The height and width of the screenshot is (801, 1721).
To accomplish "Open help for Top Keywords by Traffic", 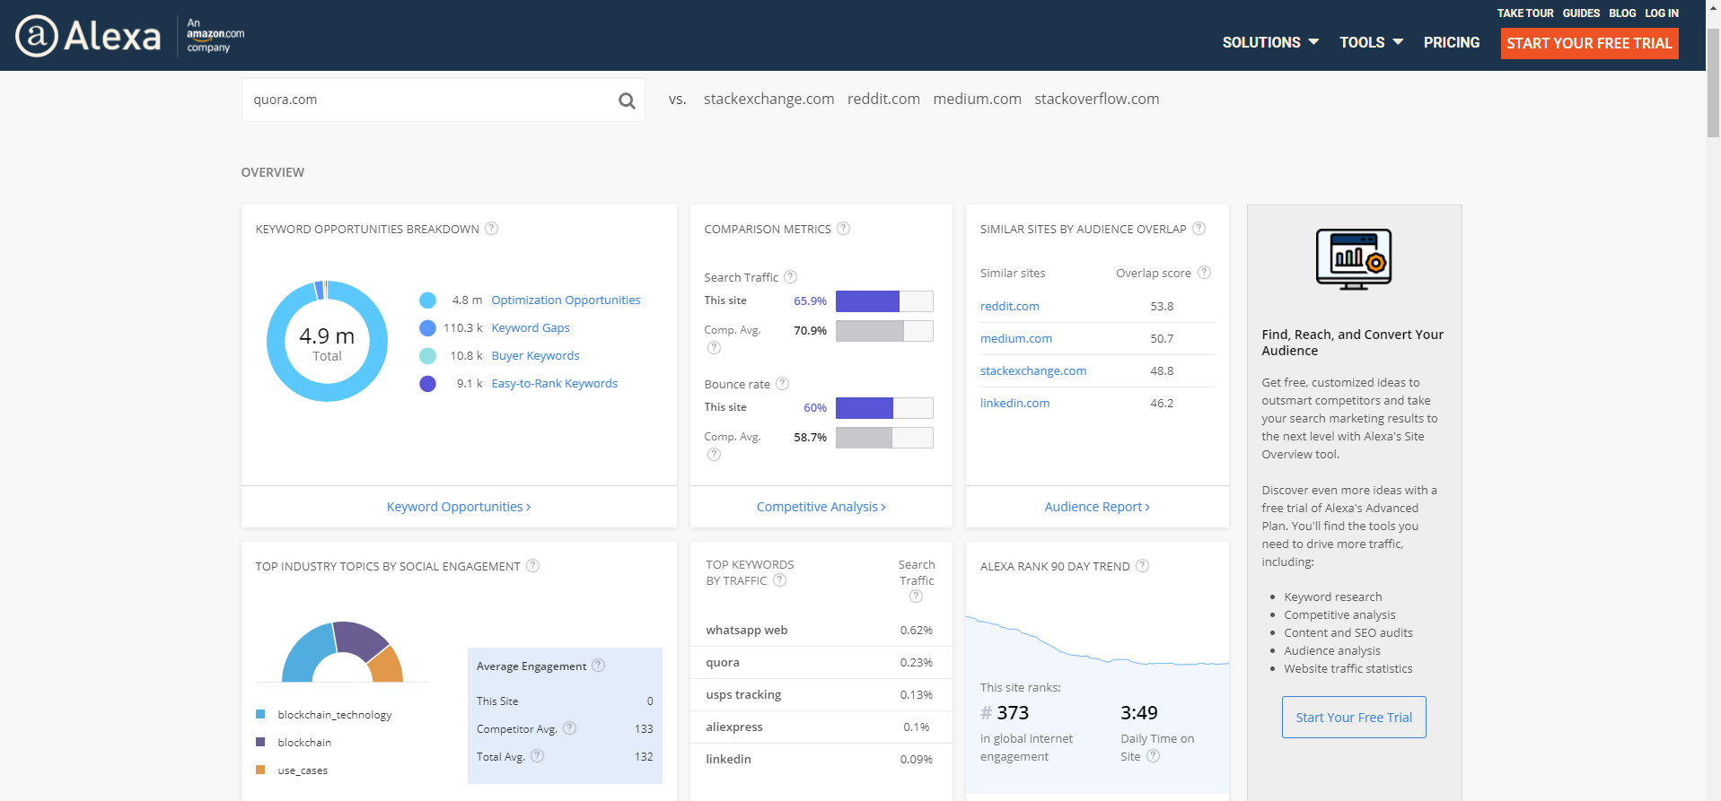I will pyautogui.click(x=779, y=580).
